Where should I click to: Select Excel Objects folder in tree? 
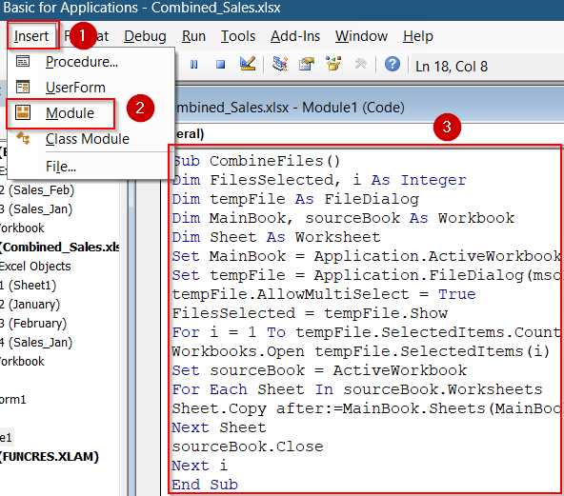(x=35, y=266)
